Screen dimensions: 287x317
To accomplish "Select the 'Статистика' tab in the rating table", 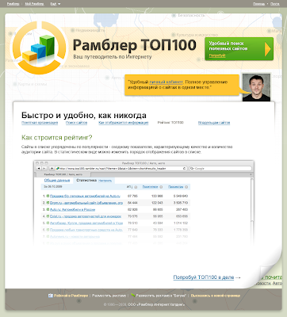I will point(86,181).
